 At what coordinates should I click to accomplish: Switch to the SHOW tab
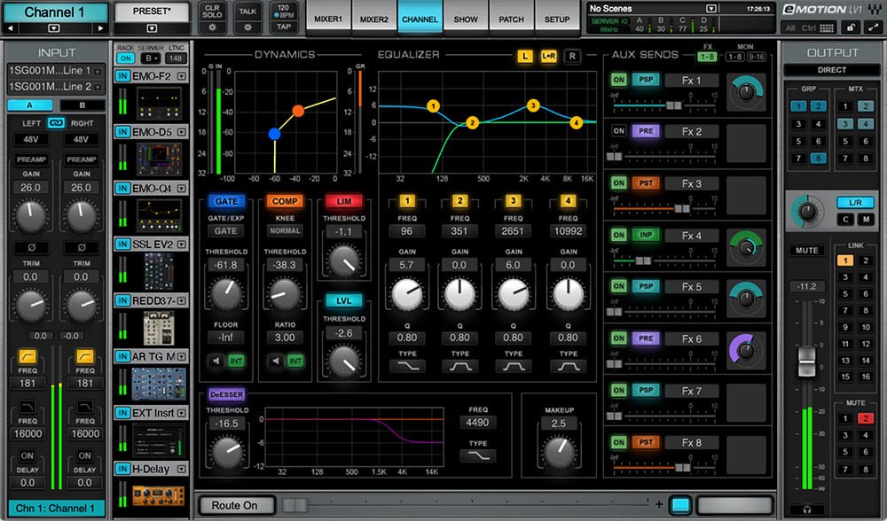pyautogui.click(x=466, y=19)
